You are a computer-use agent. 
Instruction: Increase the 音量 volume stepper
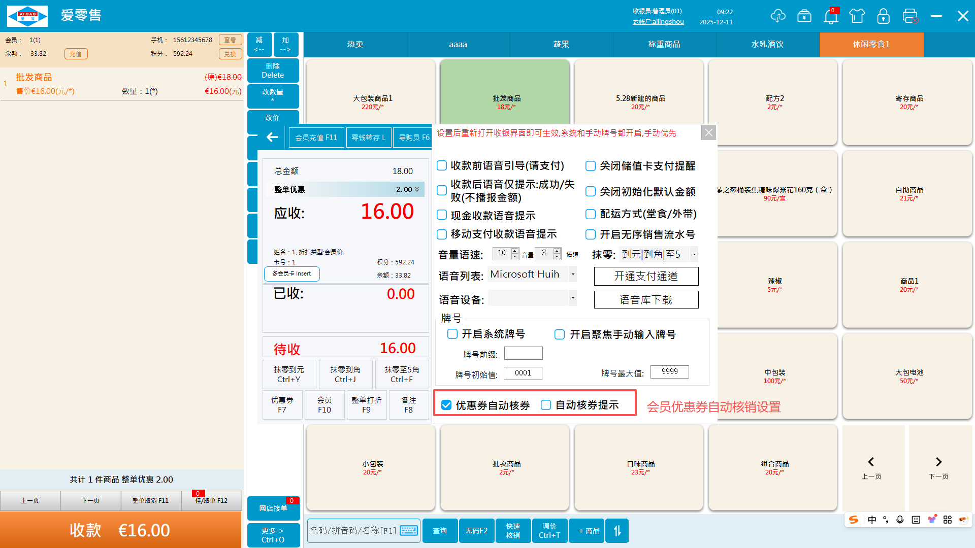tap(515, 251)
